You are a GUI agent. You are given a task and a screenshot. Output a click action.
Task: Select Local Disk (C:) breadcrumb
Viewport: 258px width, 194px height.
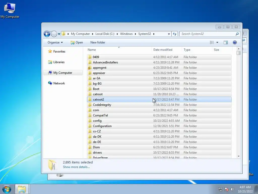pos(105,34)
